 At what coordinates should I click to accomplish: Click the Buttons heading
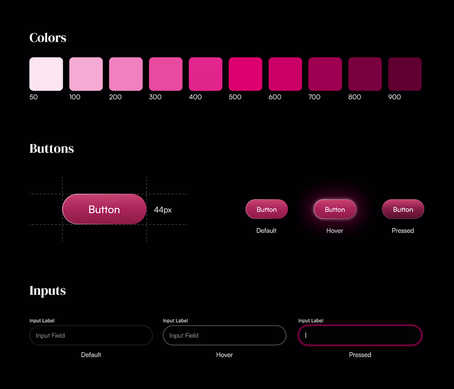tap(52, 149)
